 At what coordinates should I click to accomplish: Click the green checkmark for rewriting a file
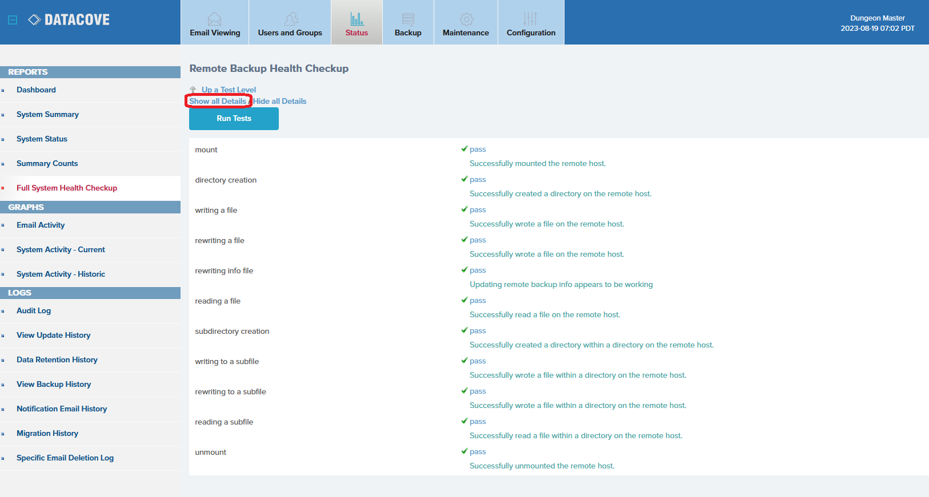click(464, 240)
